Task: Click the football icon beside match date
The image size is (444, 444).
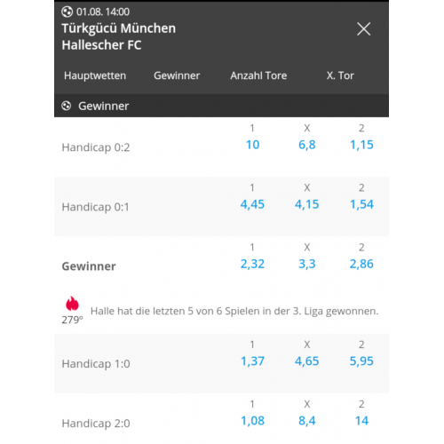Action: coord(67,12)
